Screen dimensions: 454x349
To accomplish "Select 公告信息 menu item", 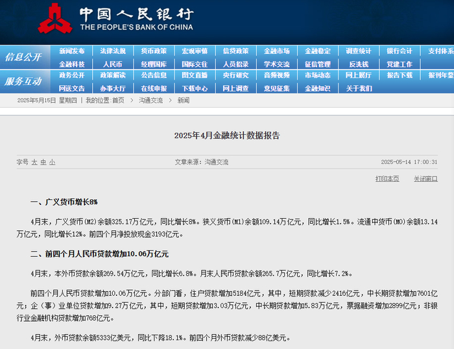I will [154, 75].
